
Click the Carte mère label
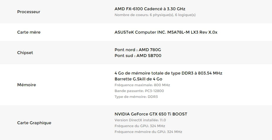(29, 32)
